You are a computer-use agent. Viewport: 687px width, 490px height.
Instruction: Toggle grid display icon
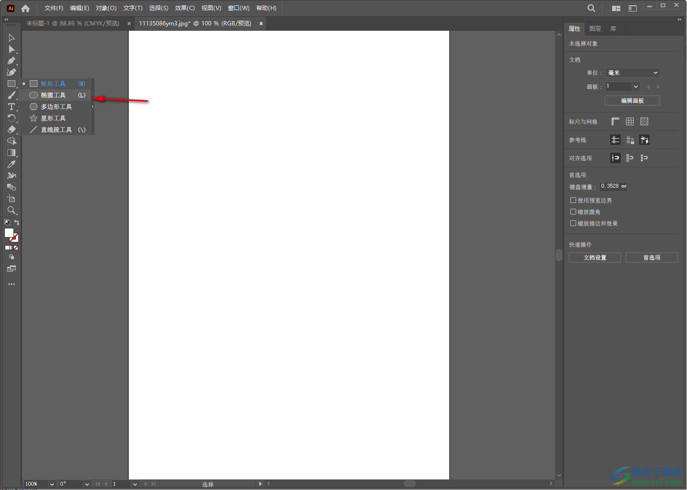[630, 121]
